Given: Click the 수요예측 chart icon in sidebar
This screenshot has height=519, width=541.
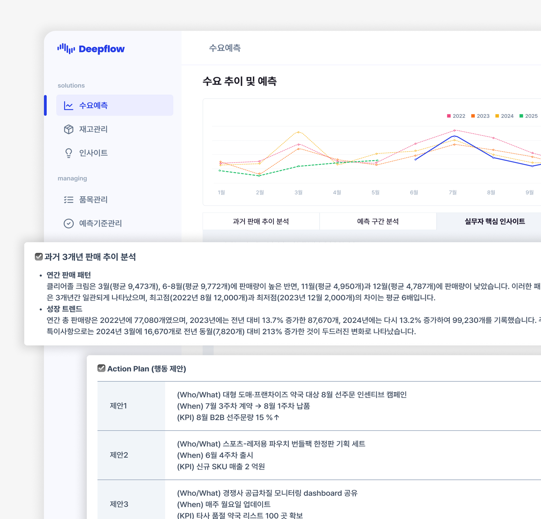Looking at the screenshot, I should pos(68,106).
